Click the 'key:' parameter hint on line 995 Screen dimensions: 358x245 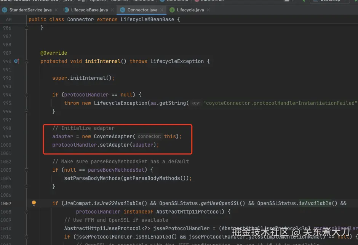pos(196,103)
